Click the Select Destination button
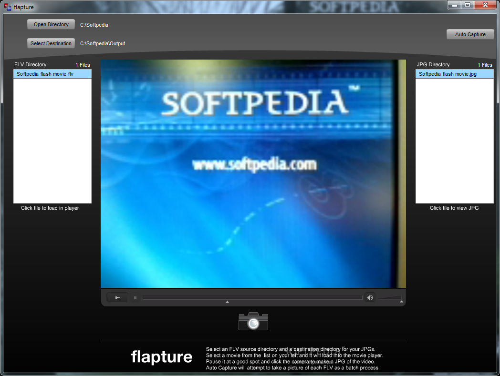Screen dimensions: 500x376 point(51,43)
